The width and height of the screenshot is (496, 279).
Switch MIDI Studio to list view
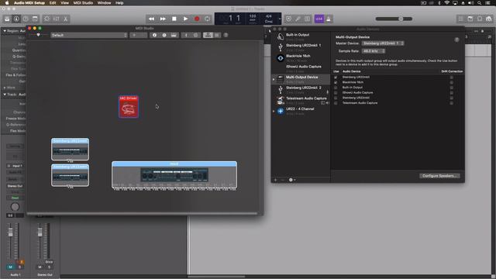(x=217, y=35)
